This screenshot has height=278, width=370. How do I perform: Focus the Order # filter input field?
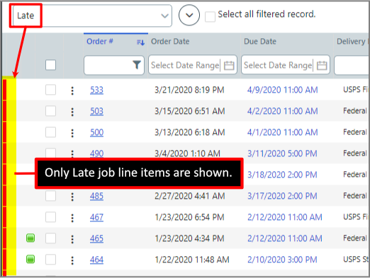114,65
